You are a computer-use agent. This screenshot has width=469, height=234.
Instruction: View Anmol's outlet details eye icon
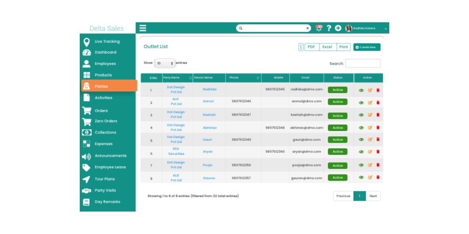[x=361, y=102]
